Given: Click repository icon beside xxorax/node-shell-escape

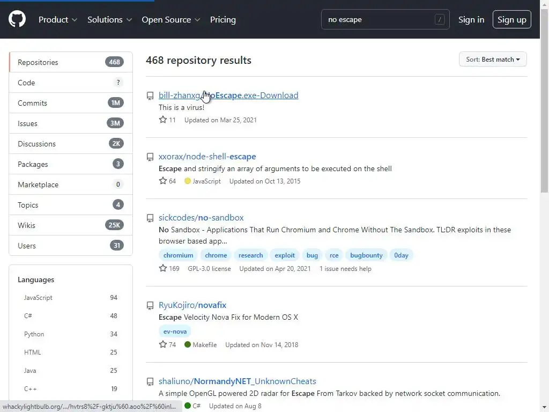Looking at the screenshot, I should [150, 157].
